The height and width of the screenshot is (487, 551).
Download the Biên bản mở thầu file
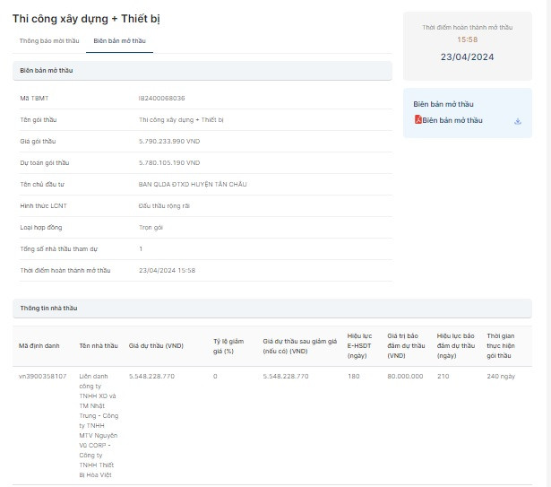click(x=518, y=121)
